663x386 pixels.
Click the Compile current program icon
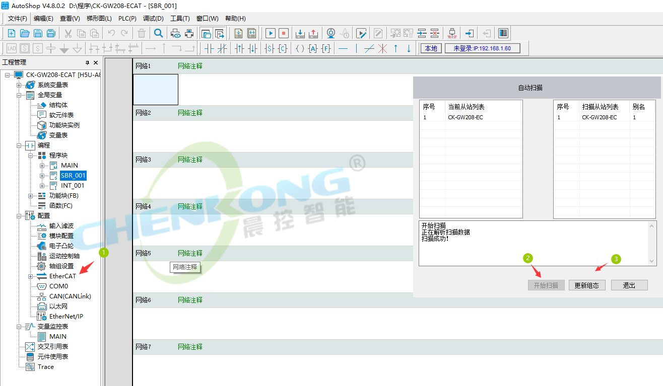pos(238,33)
